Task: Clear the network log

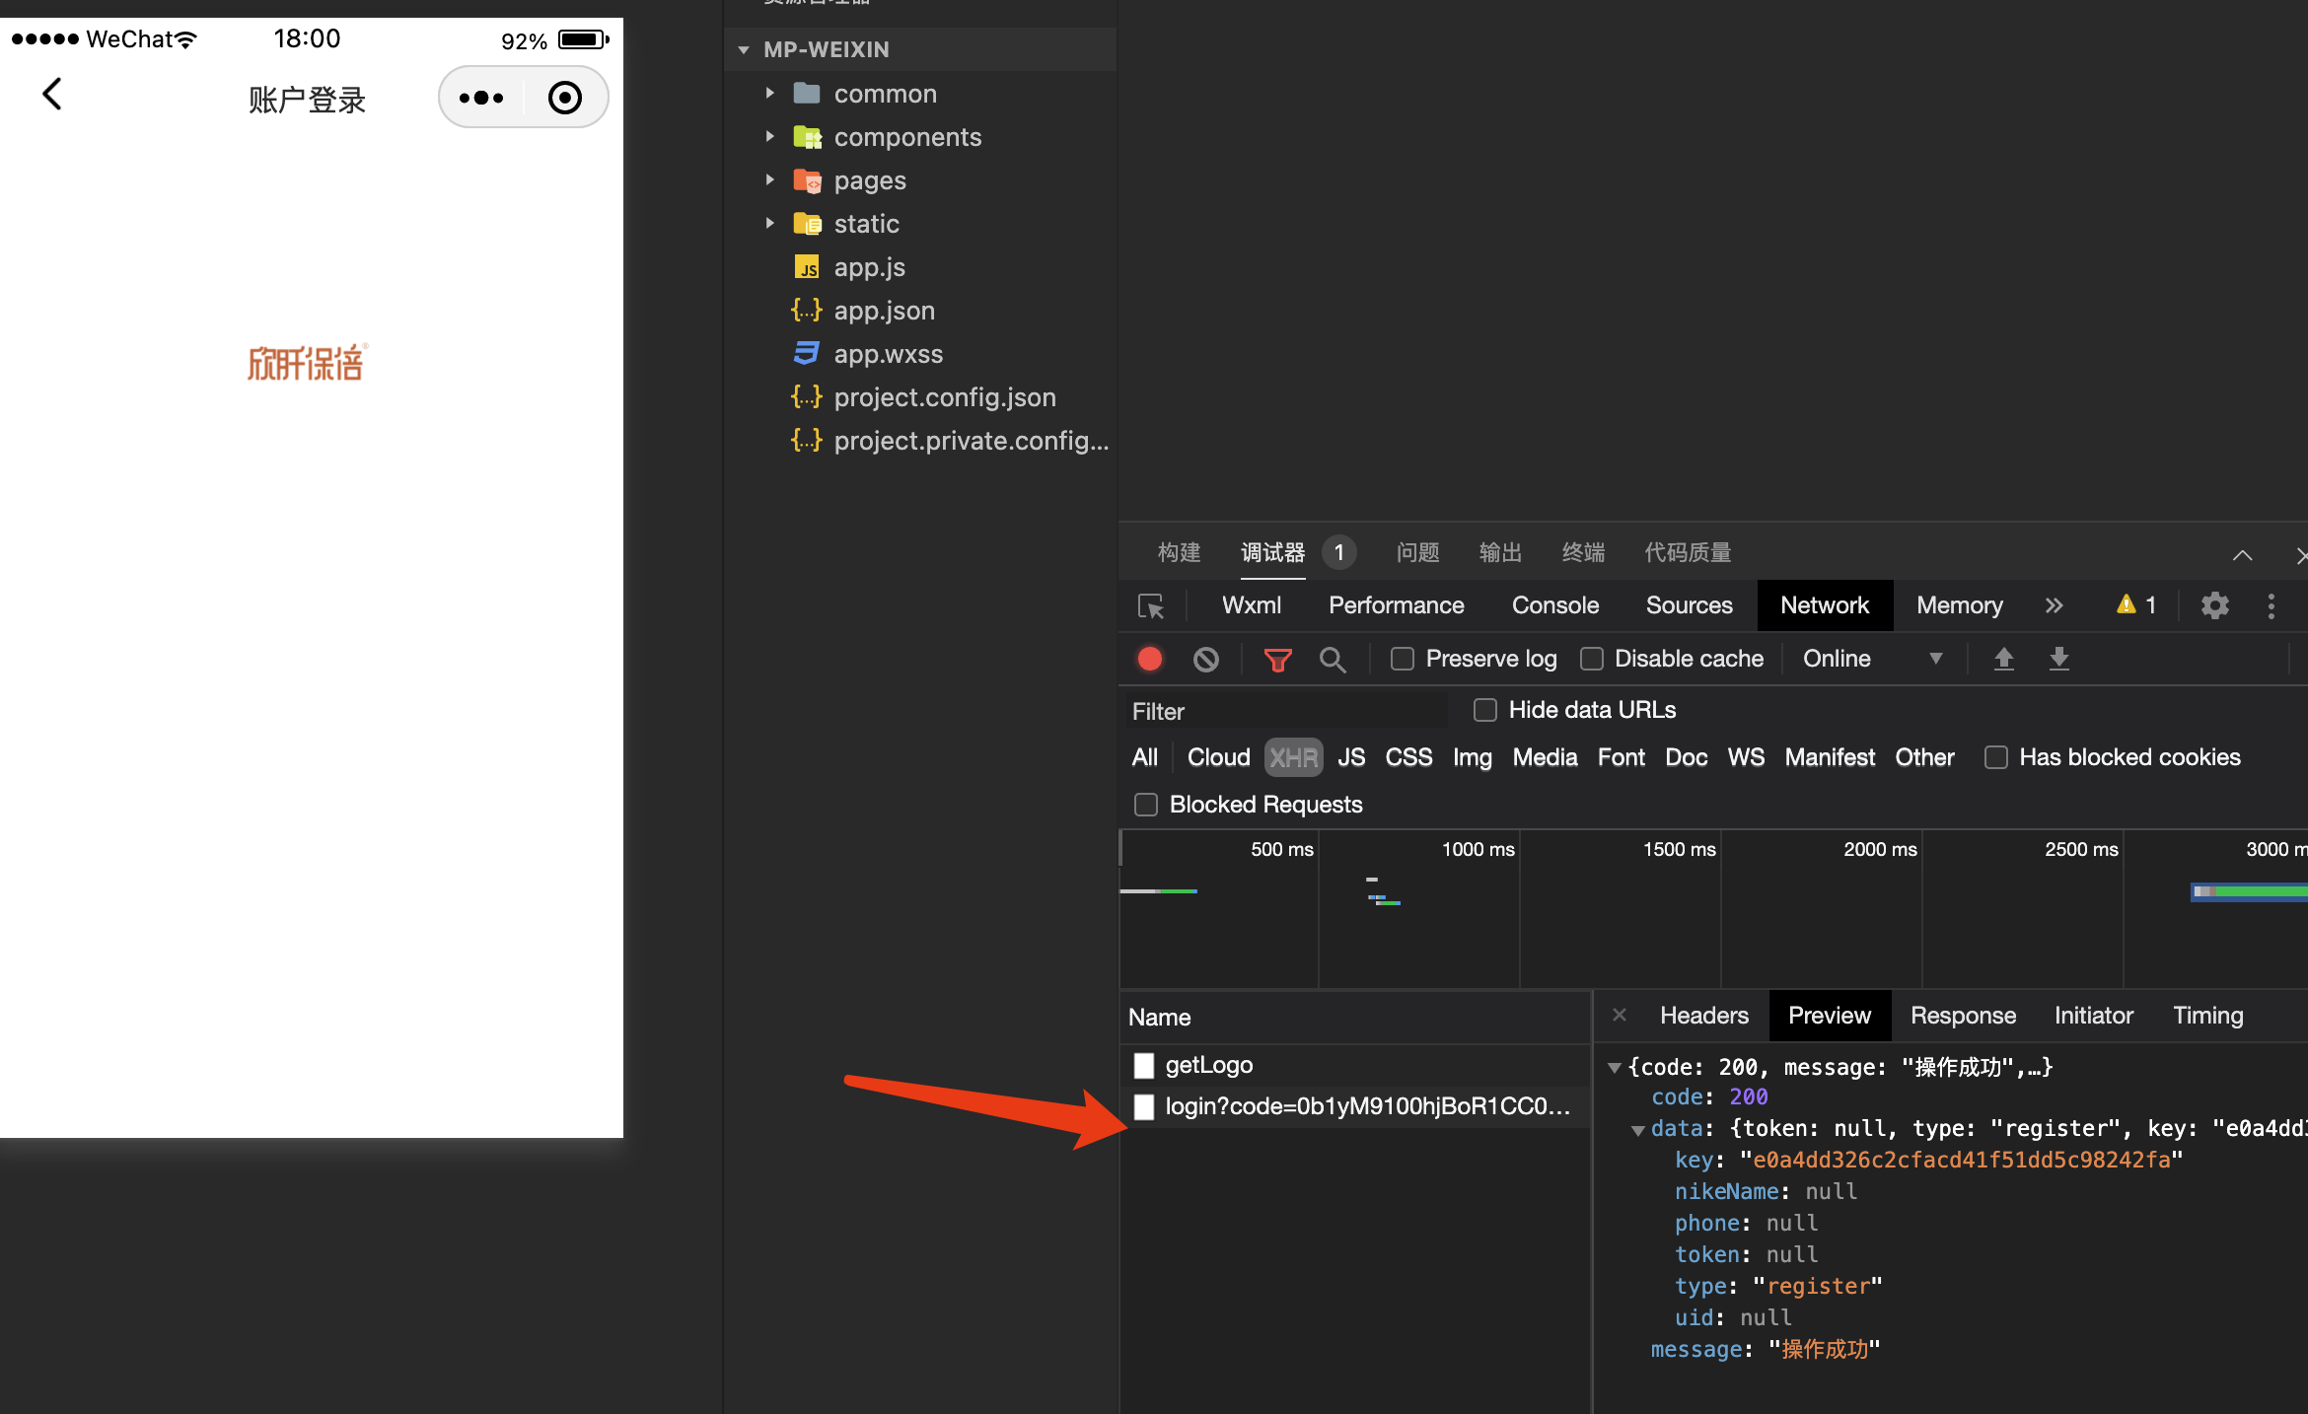Action: coord(1205,659)
